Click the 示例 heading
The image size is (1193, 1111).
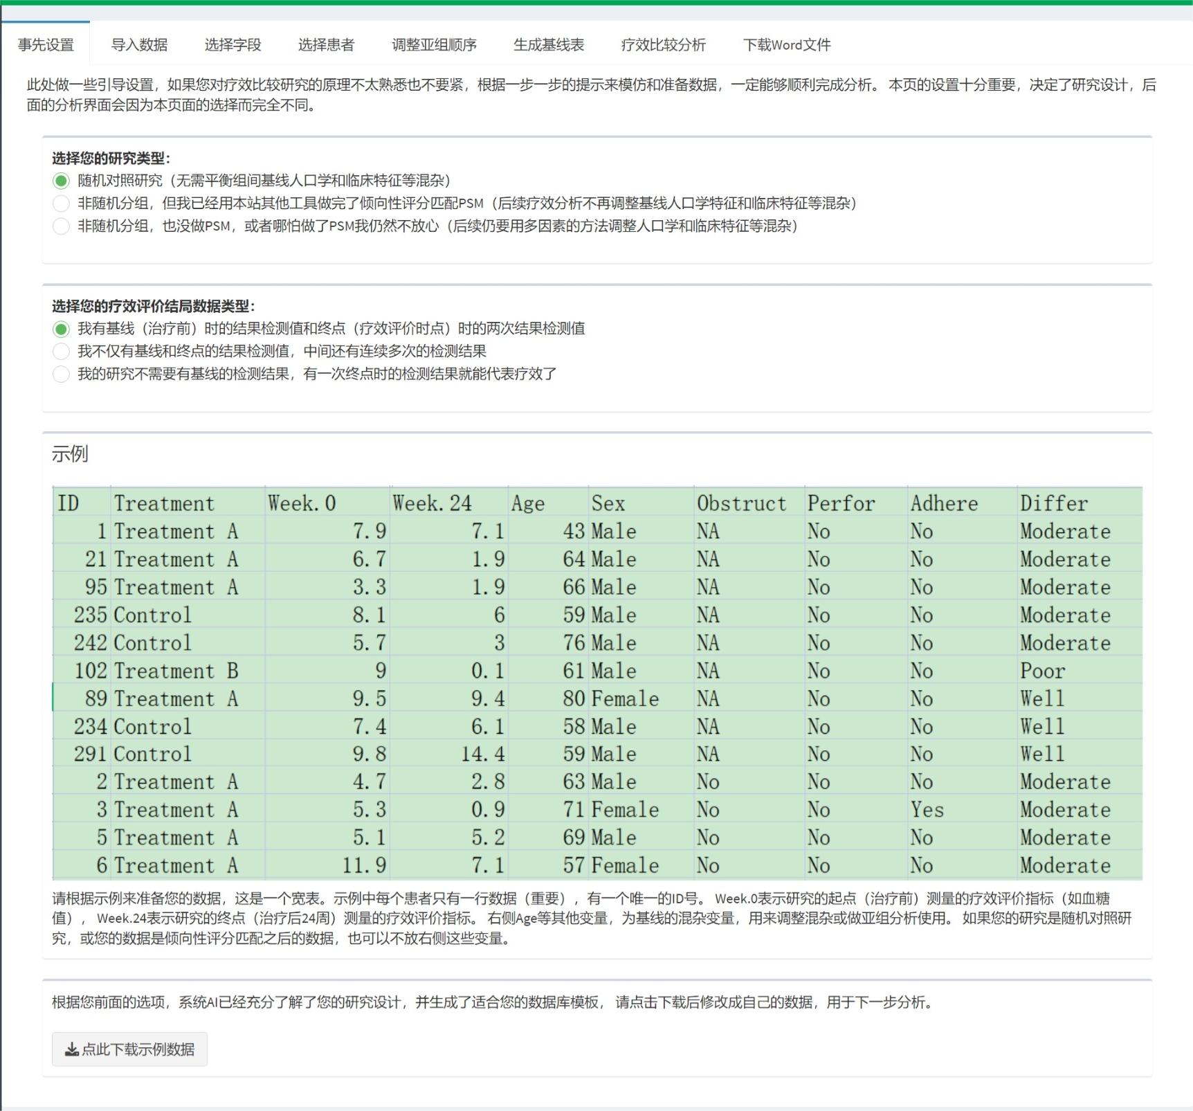70,454
